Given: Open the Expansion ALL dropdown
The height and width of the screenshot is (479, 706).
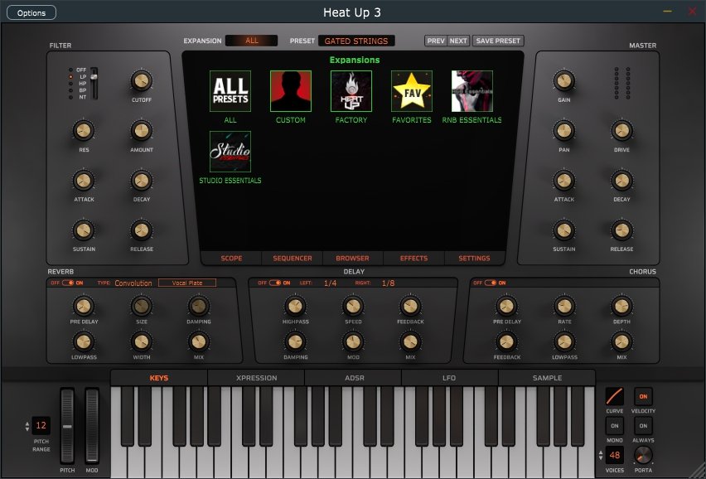Looking at the screenshot, I should [x=252, y=41].
